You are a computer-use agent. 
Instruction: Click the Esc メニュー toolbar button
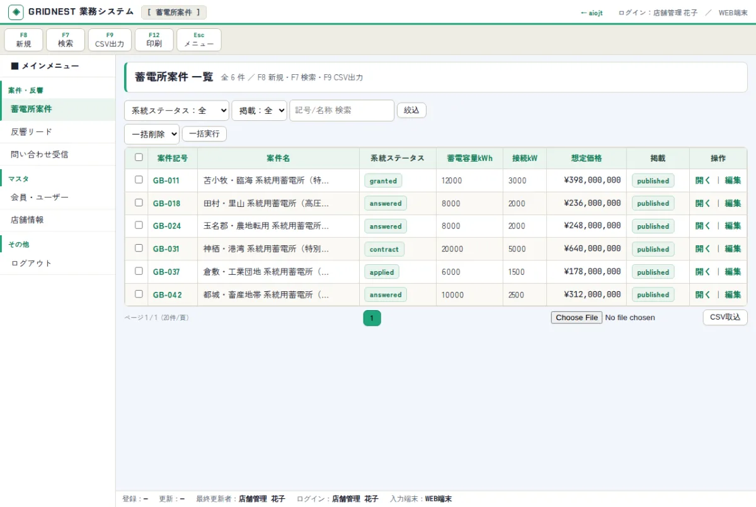(199, 40)
